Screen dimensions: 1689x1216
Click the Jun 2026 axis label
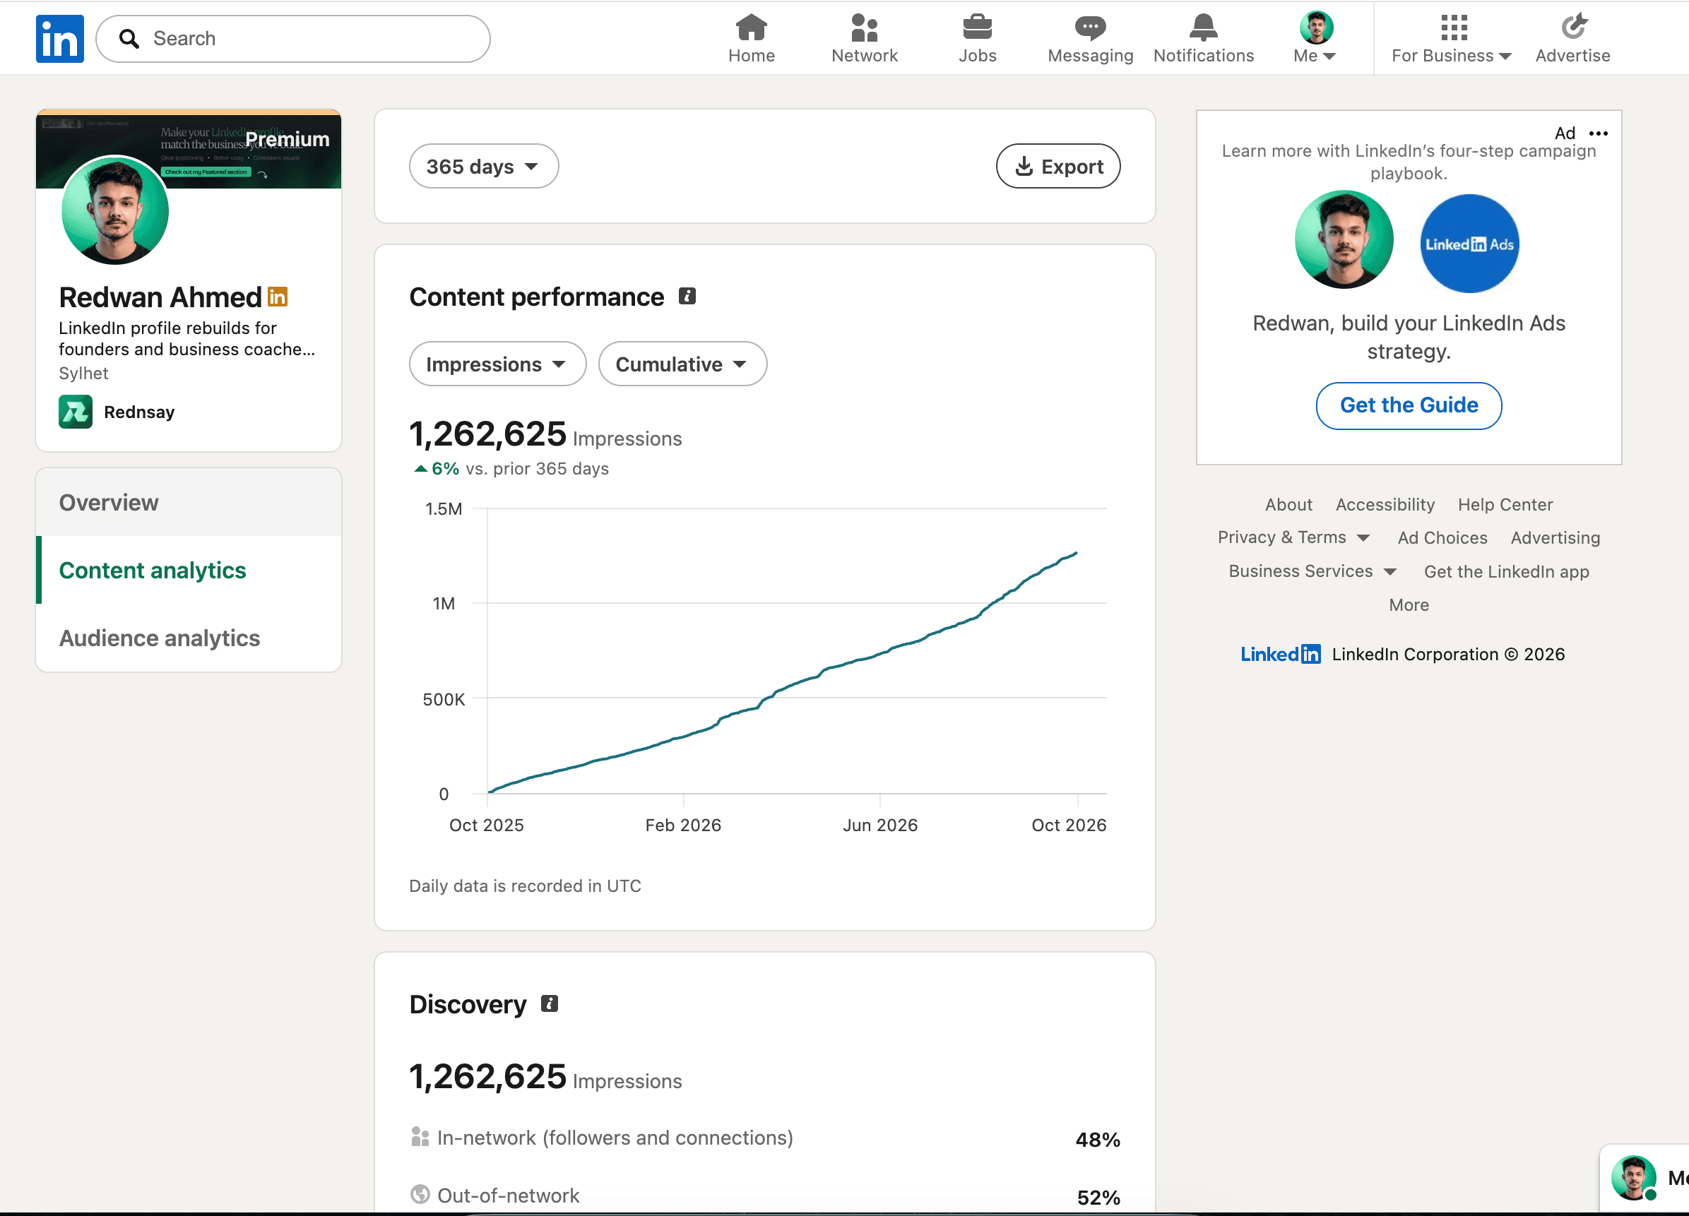point(879,824)
